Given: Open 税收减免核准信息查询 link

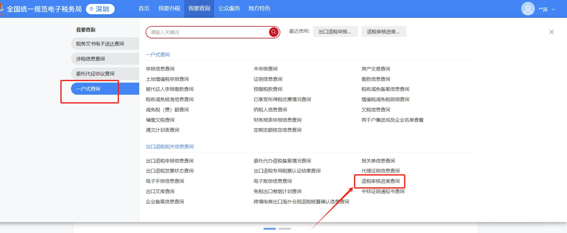Looking at the screenshot, I should point(170,99).
